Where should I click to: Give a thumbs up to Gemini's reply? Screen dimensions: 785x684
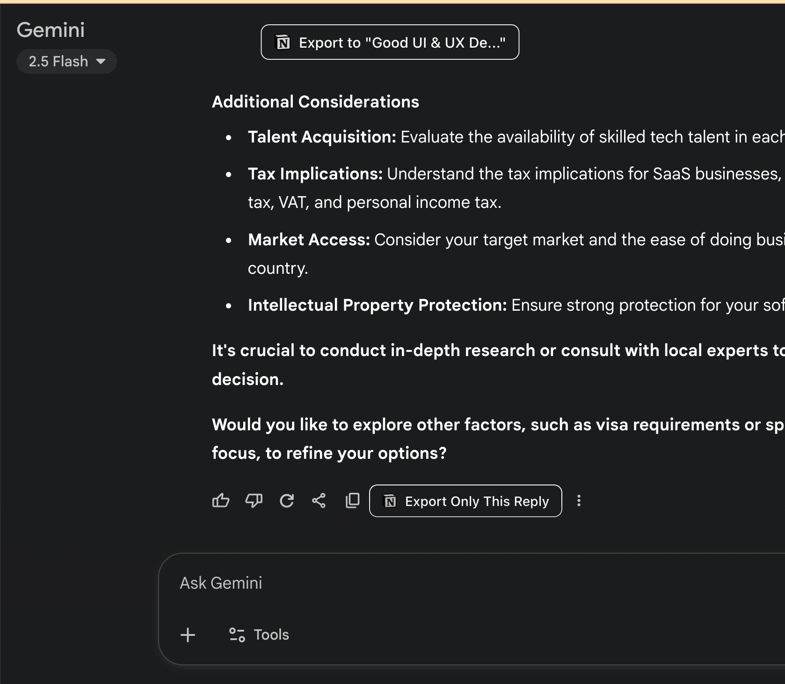(x=221, y=501)
